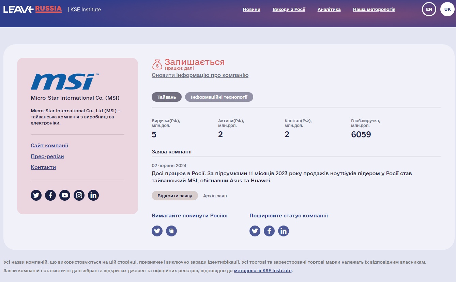Click the KSE Institute header text

pyautogui.click(x=86, y=10)
